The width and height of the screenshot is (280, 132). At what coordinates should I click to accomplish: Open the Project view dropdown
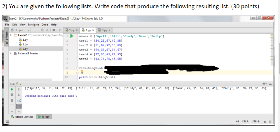[x=28, y=30]
